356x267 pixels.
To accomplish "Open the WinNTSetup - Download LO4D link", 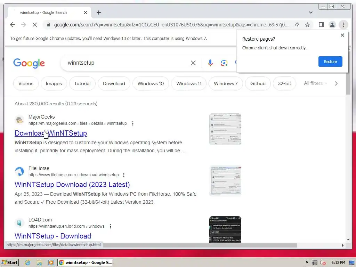I will click(53, 236).
